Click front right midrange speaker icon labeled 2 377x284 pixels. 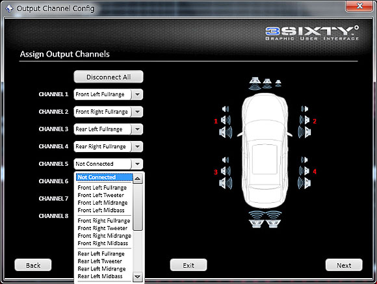304,120
